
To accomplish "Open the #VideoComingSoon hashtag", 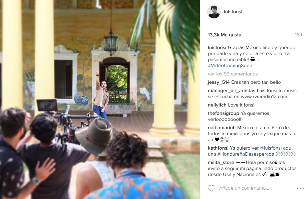I will point(230,66).
